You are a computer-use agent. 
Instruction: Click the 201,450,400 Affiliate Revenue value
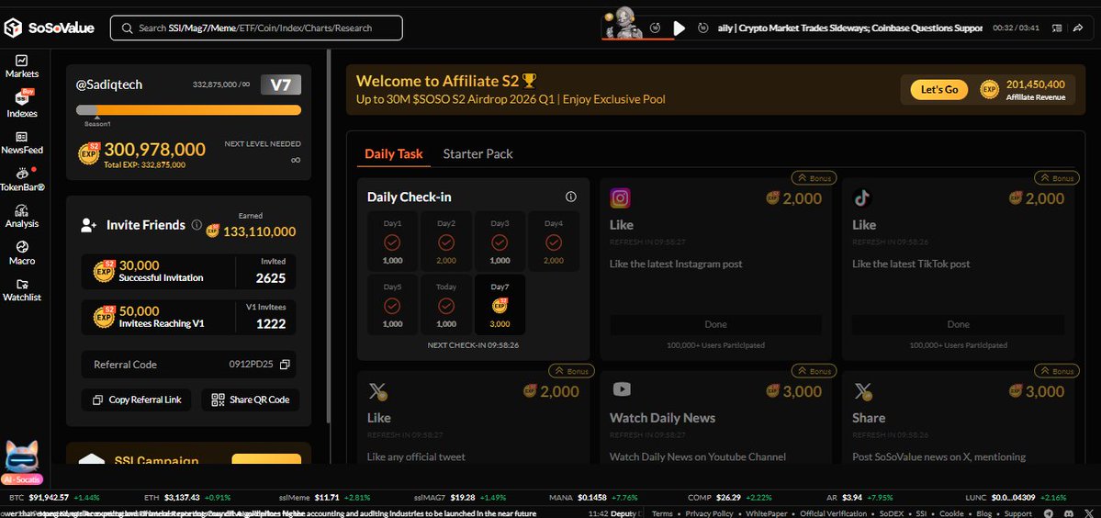point(1036,84)
